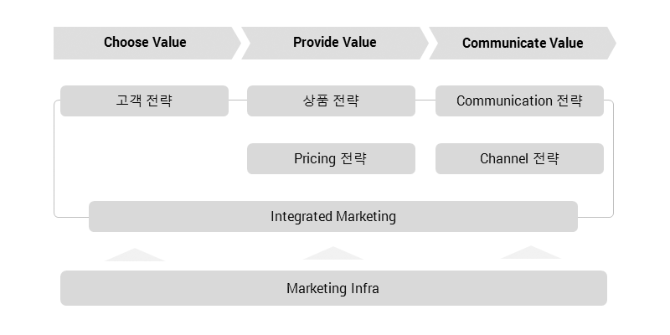This screenshot has width=670, height=335.
Task: Click empty space below 고객 전략 box
Action: click(x=144, y=158)
